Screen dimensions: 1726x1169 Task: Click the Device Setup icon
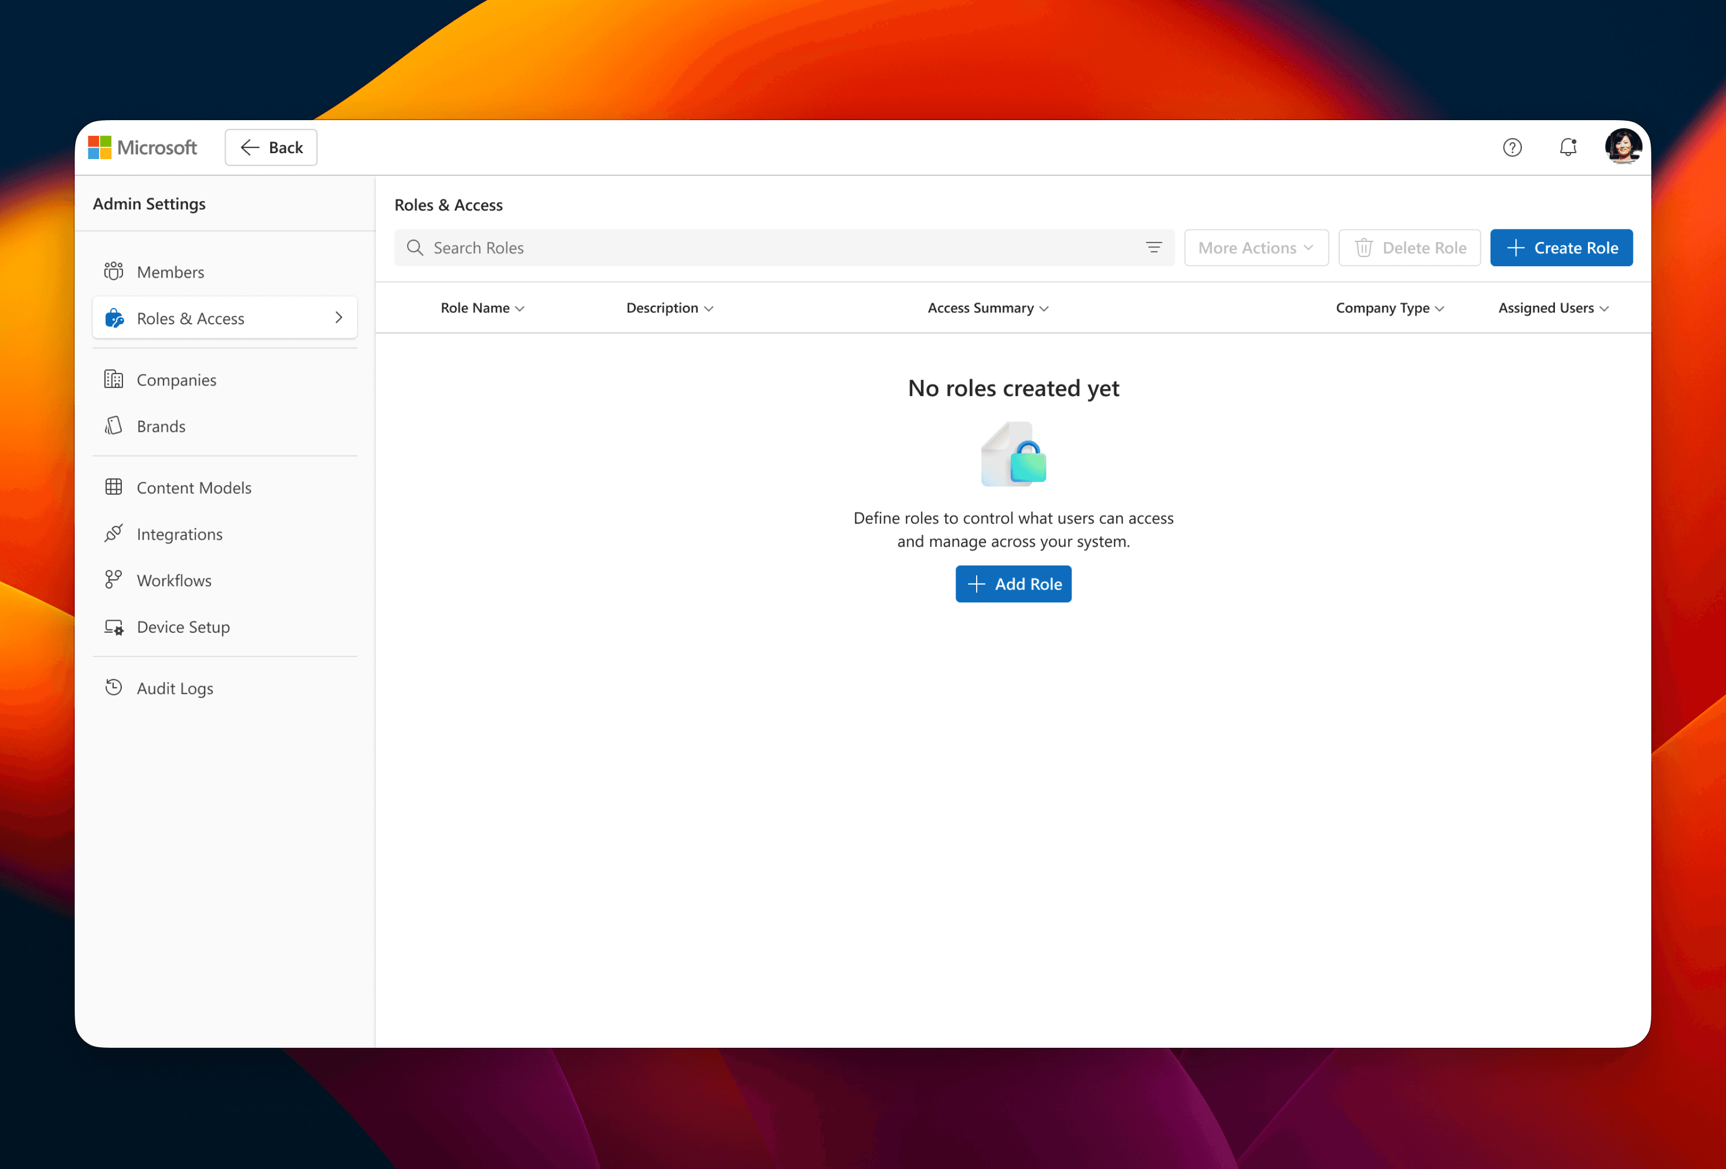(x=114, y=627)
